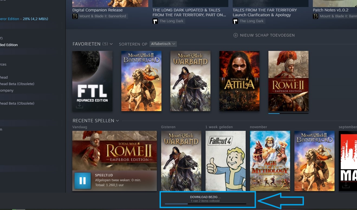Click the plus icon beside NIEUW SCHAP TOEVOEGEN

click(235, 35)
